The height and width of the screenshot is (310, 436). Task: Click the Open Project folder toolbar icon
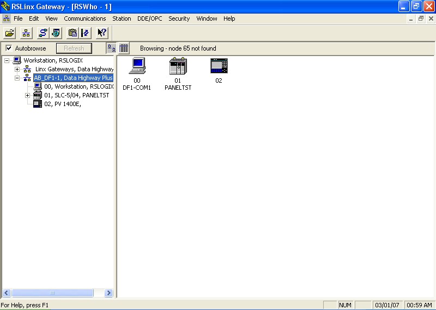[9, 33]
